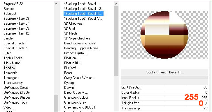Click the Thingies freq. slider row

(x=164, y=103)
